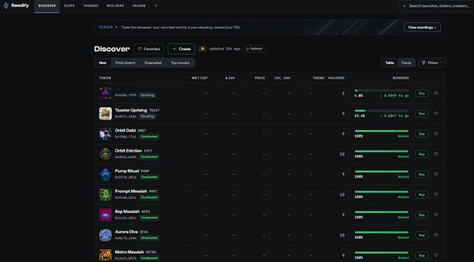The height and width of the screenshot is (262, 474).
Task: Open the Traders nav tab
Action: [x=91, y=6]
